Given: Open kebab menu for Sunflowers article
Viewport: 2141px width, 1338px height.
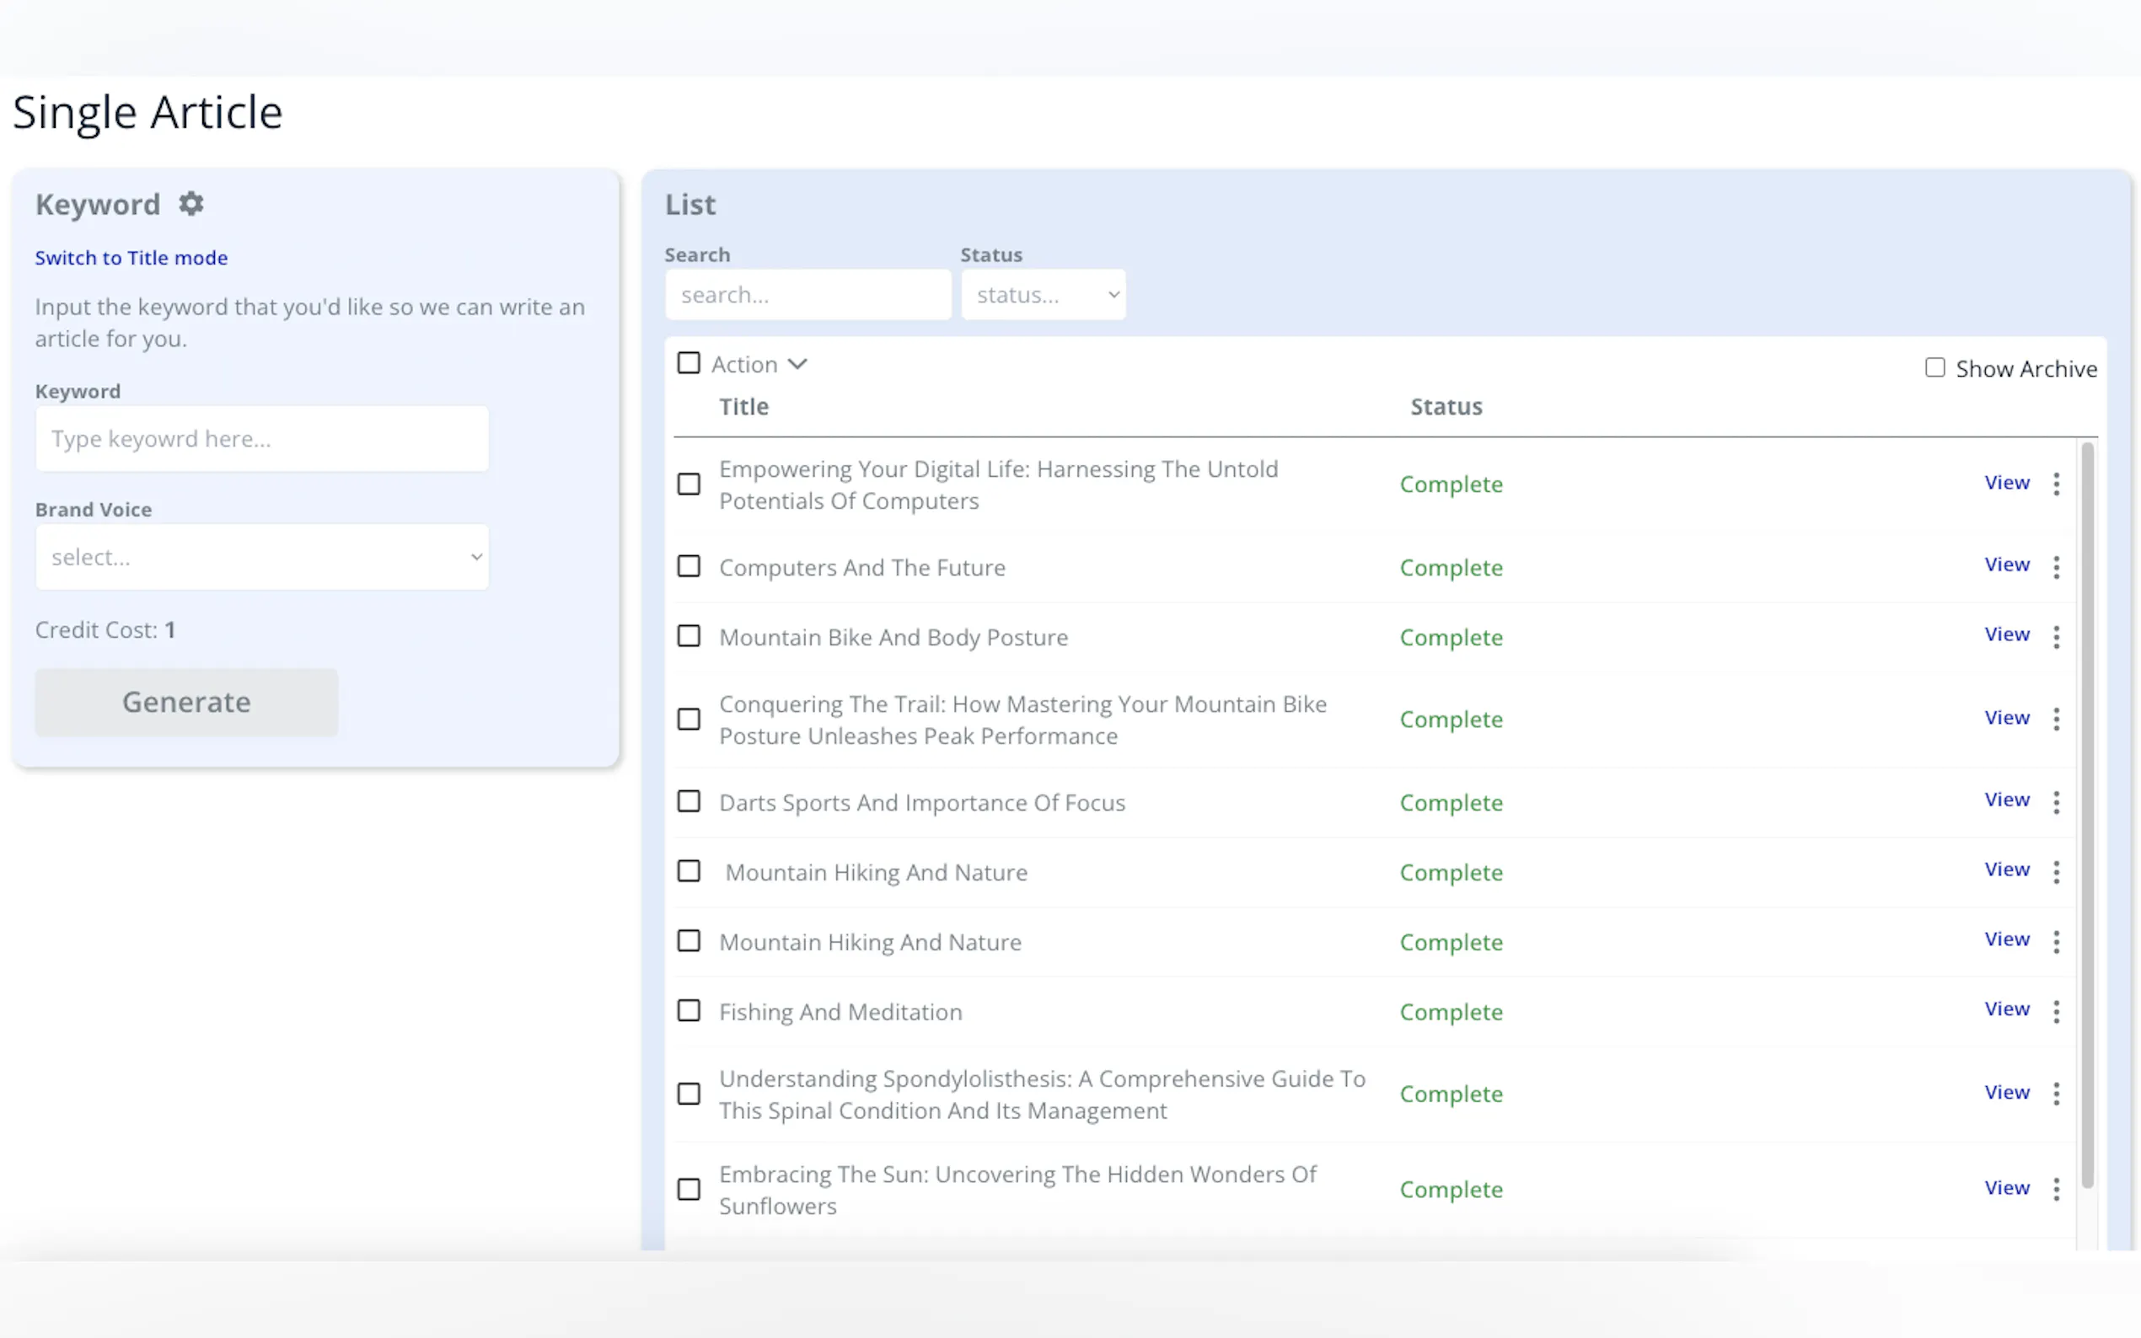Looking at the screenshot, I should [x=2055, y=1190].
